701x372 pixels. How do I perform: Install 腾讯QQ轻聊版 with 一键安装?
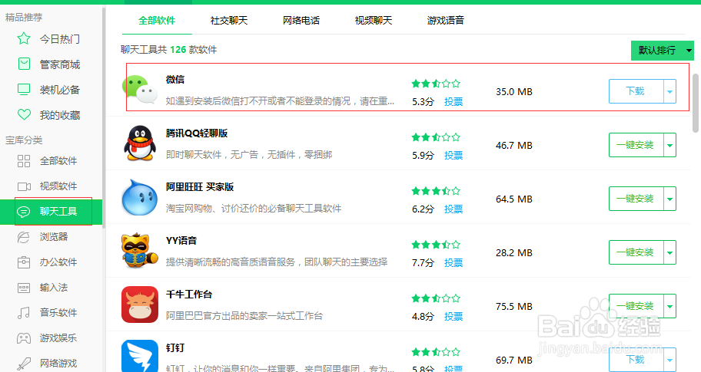click(636, 145)
